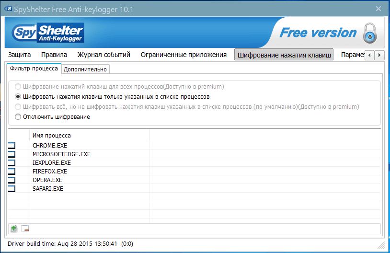This screenshot has height=253, width=390.
Task: Select the FIREFOX.EXE process name
Action: tap(50, 172)
